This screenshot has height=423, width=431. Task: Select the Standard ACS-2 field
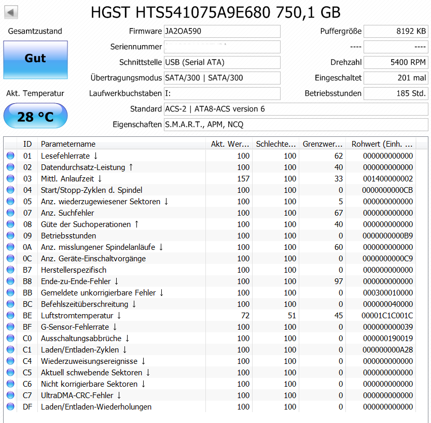pyautogui.click(x=296, y=109)
